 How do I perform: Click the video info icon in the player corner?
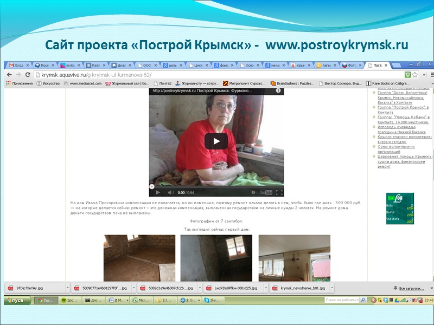[278, 90]
